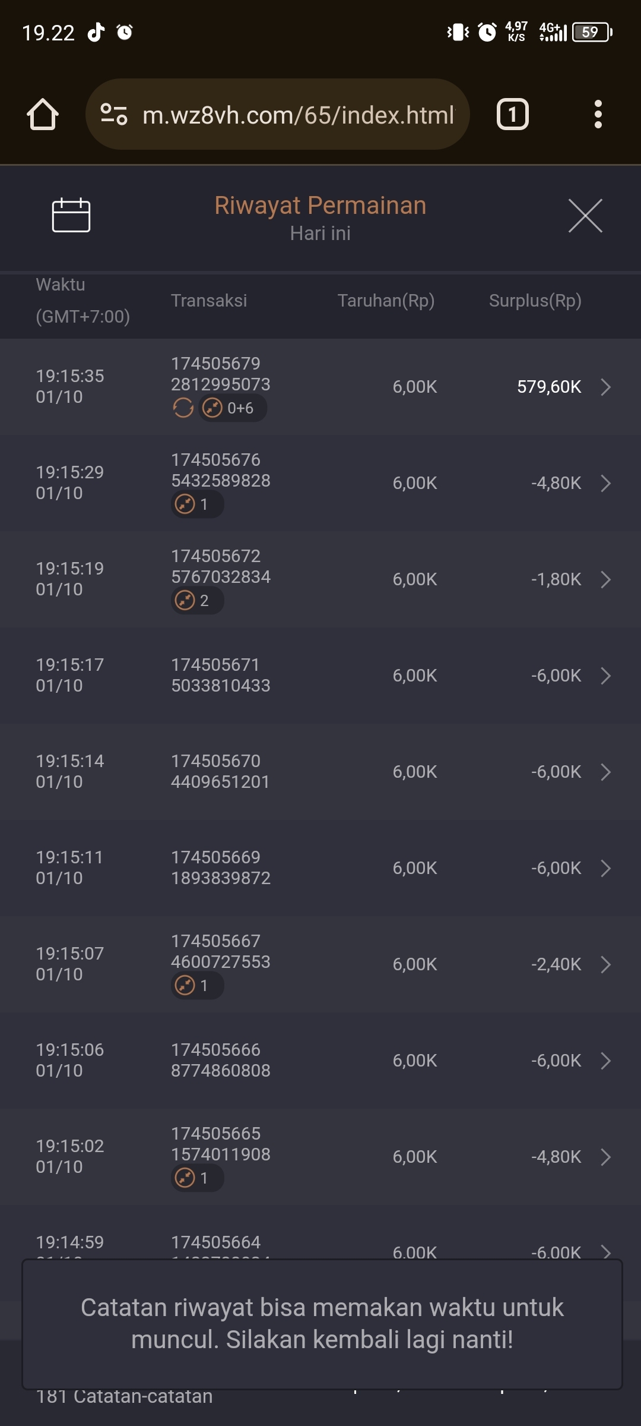Tap the Taruhan(Rp) column header

(386, 301)
